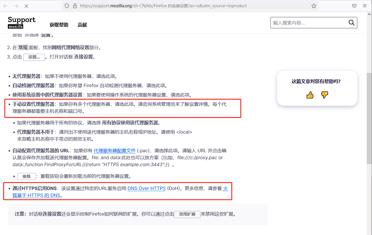Click the Mozilla Support logo

coord(22,22)
